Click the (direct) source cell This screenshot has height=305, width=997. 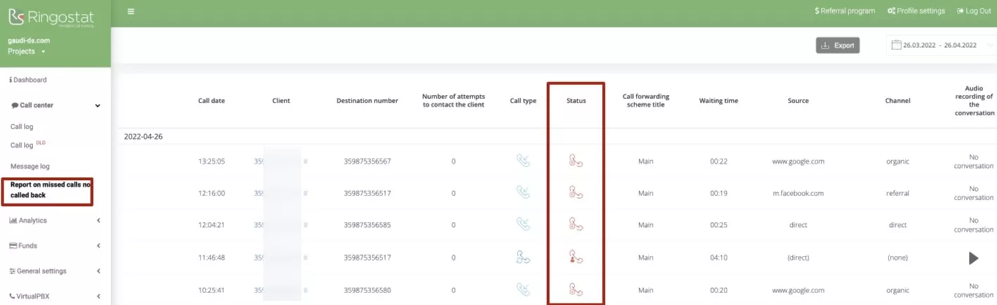(798, 258)
